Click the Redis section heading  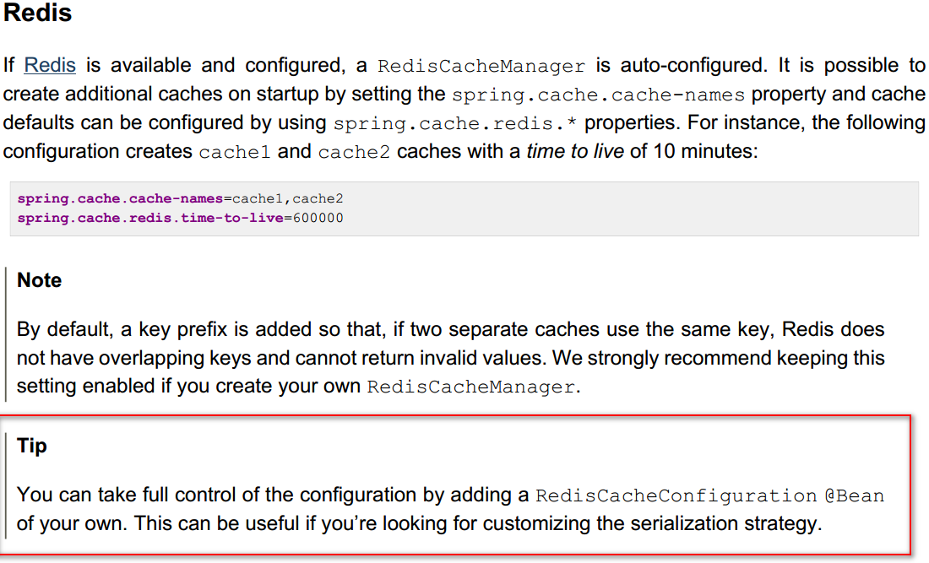(38, 14)
